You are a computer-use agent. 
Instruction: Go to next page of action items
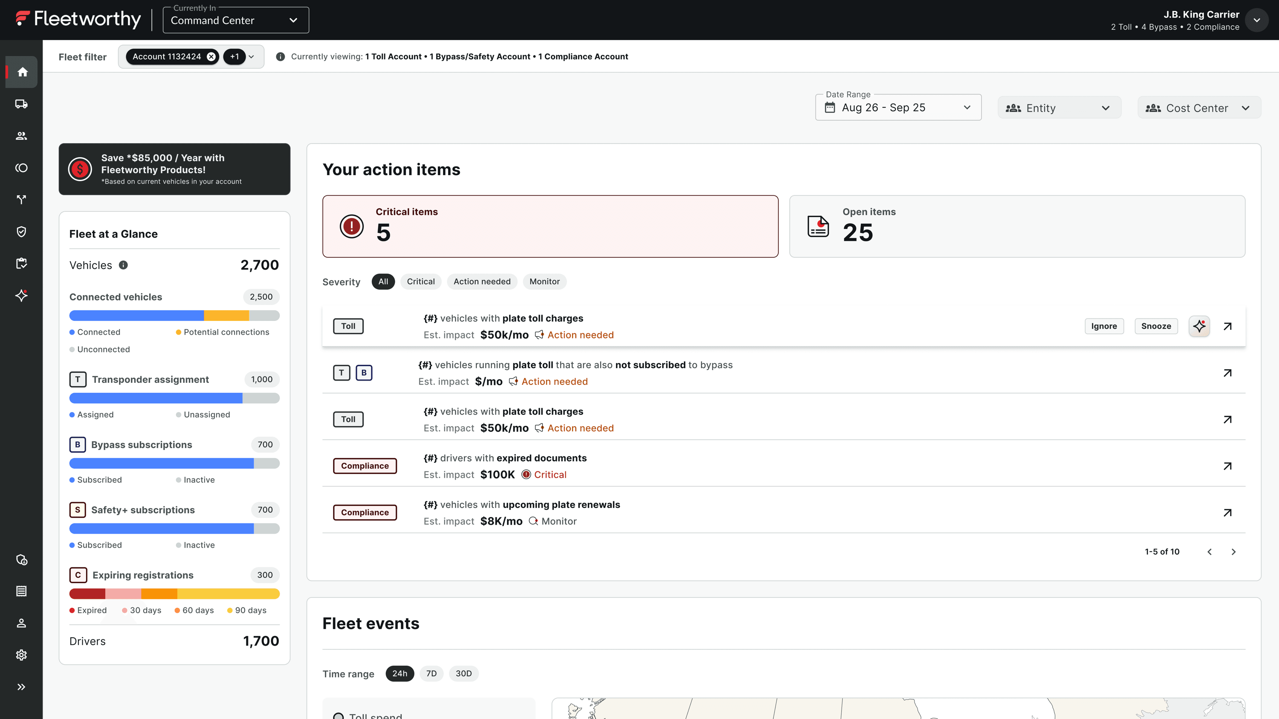click(x=1233, y=552)
